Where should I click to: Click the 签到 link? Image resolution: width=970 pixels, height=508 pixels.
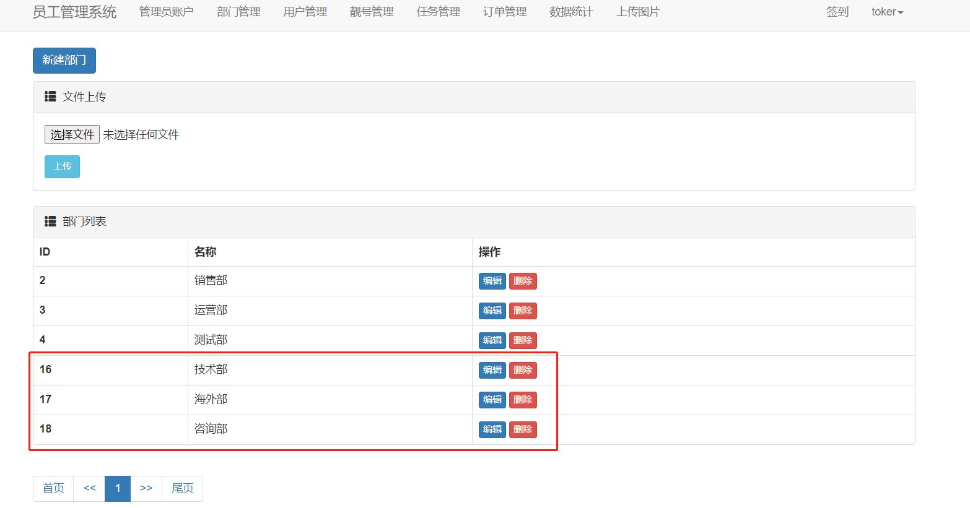tap(837, 12)
